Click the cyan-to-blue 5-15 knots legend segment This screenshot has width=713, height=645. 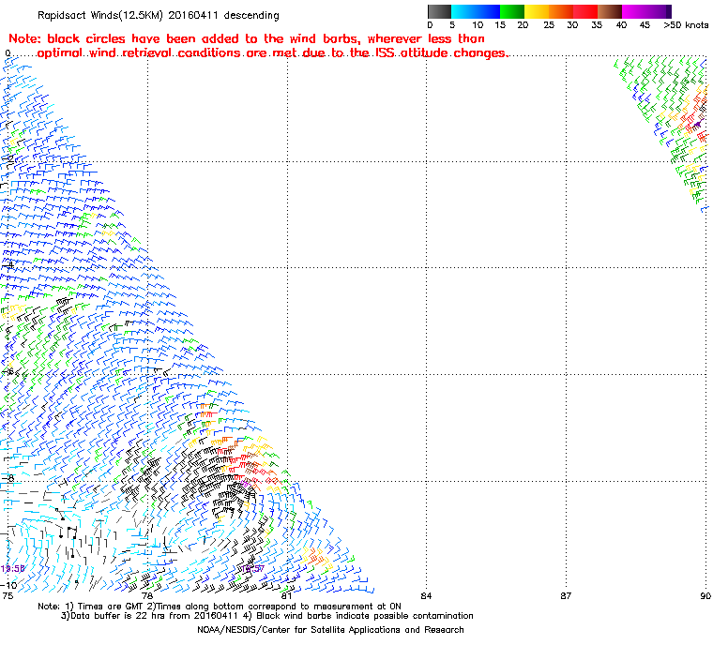click(476, 11)
